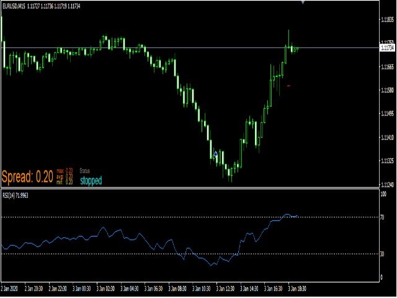Click time axis label '2 Jan 20:30'
The image size is (397, 298).
[33, 289]
